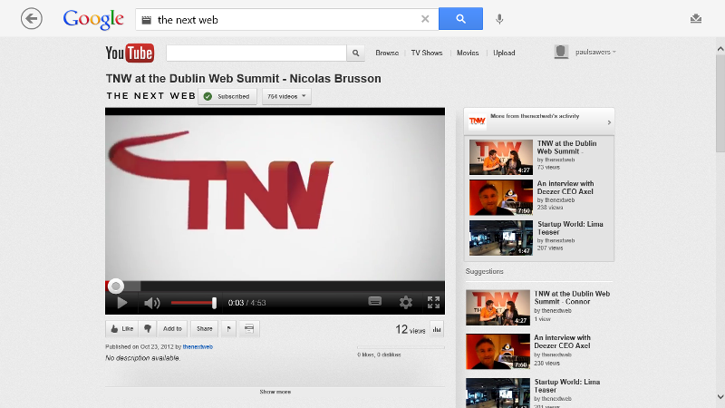Expand the paulsawers account dropdown
725x408 pixels.
[x=595, y=52]
